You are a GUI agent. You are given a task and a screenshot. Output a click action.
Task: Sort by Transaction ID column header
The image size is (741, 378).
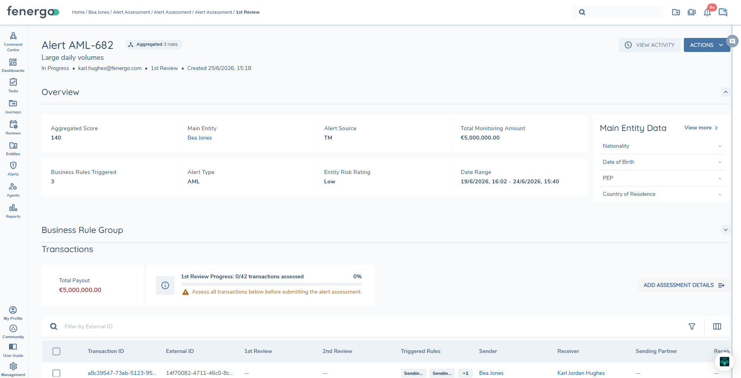[106, 351]
